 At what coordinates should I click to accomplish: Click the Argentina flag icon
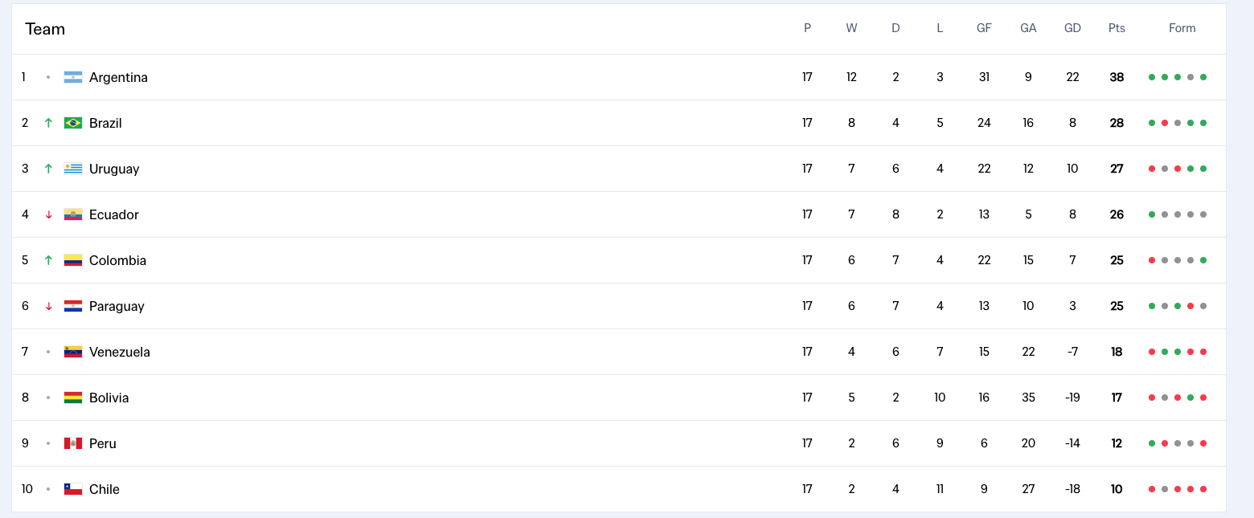[73, 77]
